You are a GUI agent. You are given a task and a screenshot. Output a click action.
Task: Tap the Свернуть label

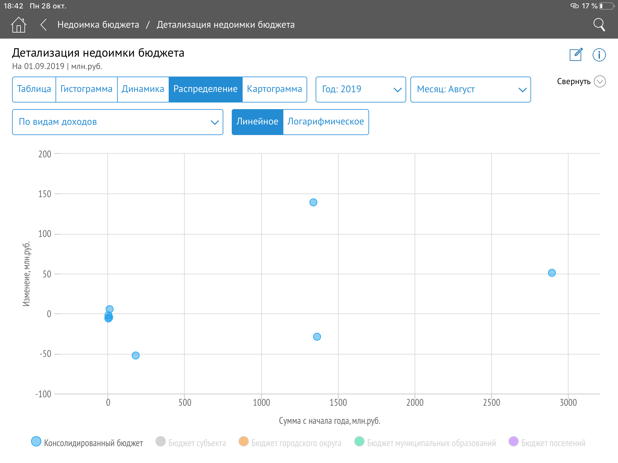574,81
